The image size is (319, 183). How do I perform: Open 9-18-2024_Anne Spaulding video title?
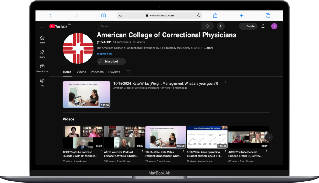tap(204, 154)
